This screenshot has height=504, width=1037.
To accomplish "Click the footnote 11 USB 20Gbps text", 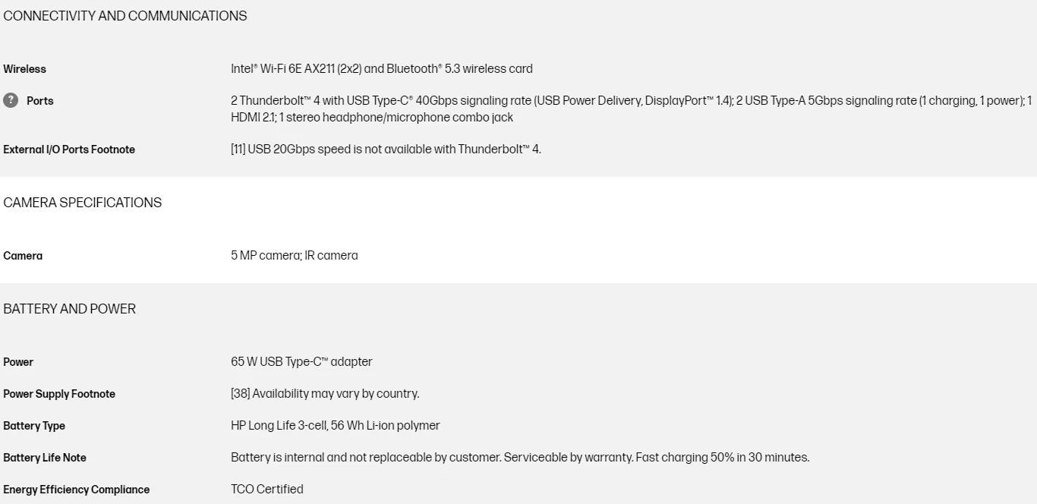I will coord(386,150).
